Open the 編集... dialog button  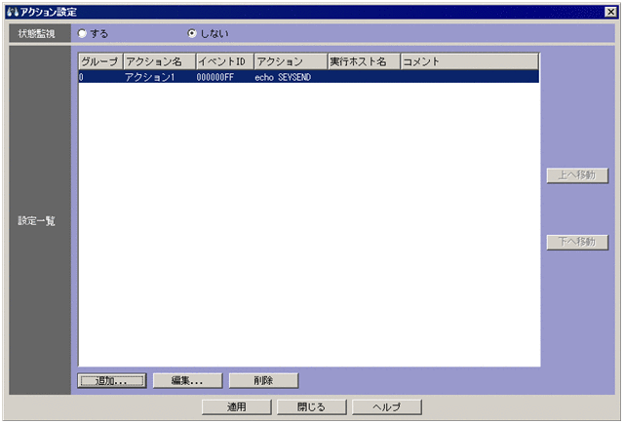pos(187,381)
